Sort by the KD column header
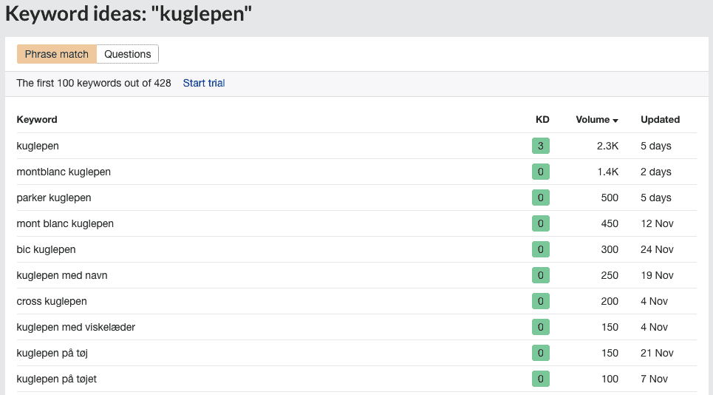The width and height of the screenshot is (713, 395). 542,119
